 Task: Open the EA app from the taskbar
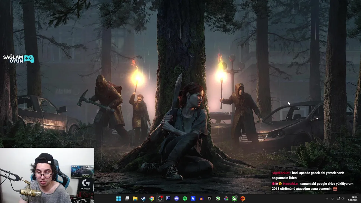click(243, 198)
